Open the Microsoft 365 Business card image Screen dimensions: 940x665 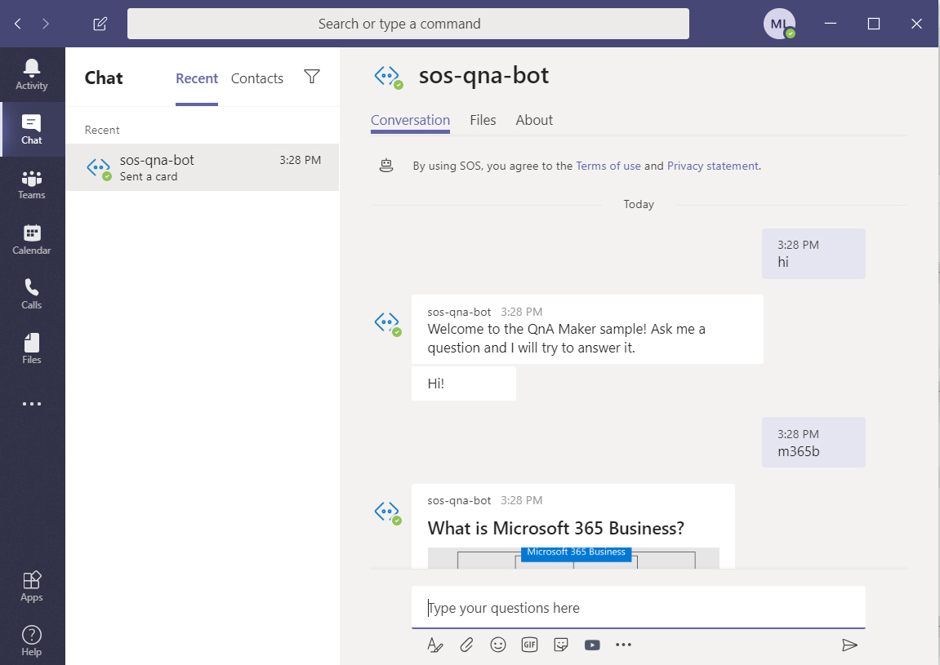573,558
